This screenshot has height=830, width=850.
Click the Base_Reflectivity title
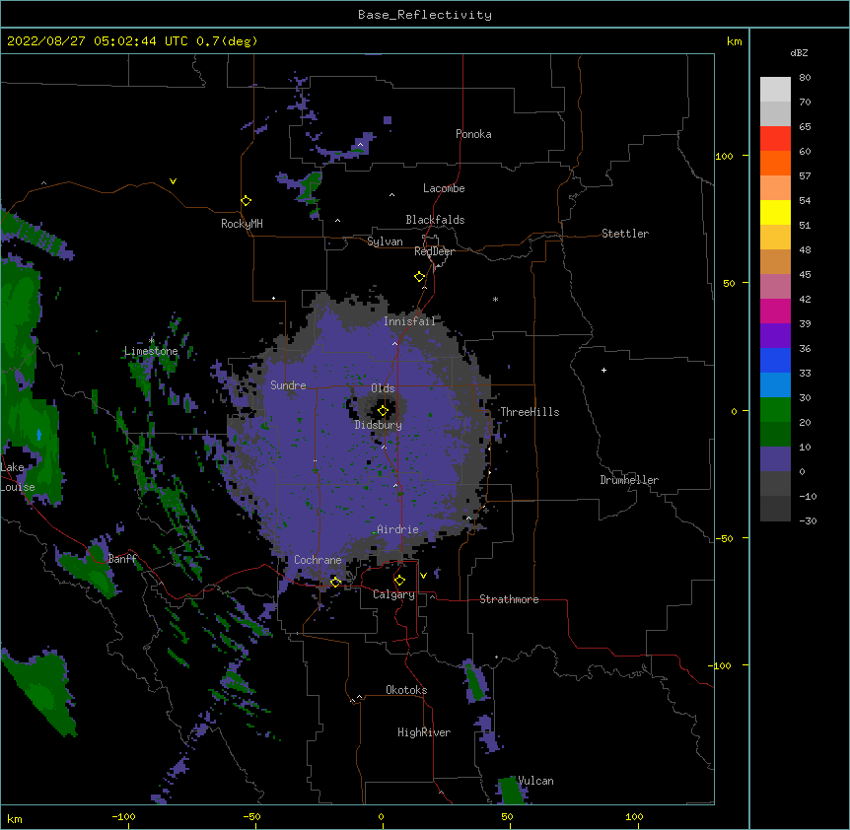425,15
